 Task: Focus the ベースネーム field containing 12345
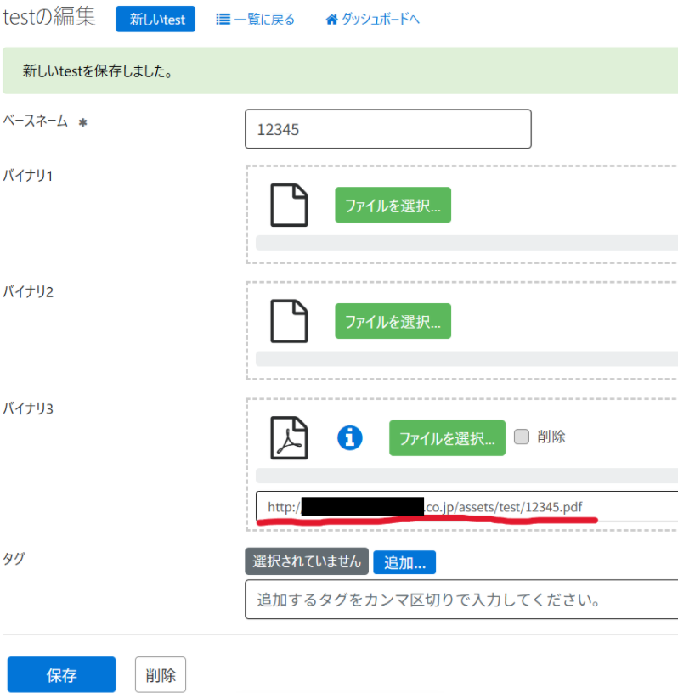[x=387, y=129]
